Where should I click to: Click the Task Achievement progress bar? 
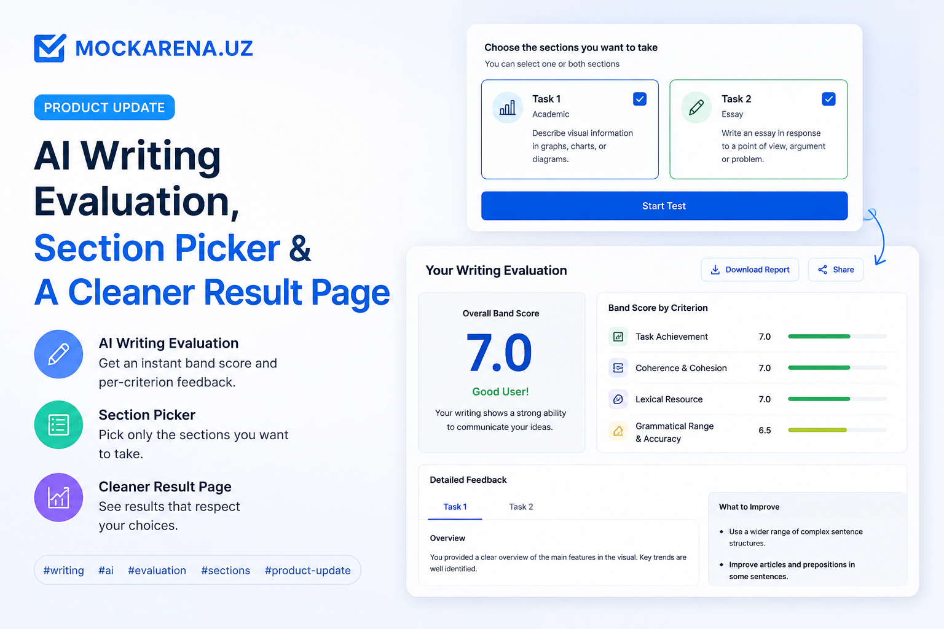pyautogui.click(x=838, y=337)
